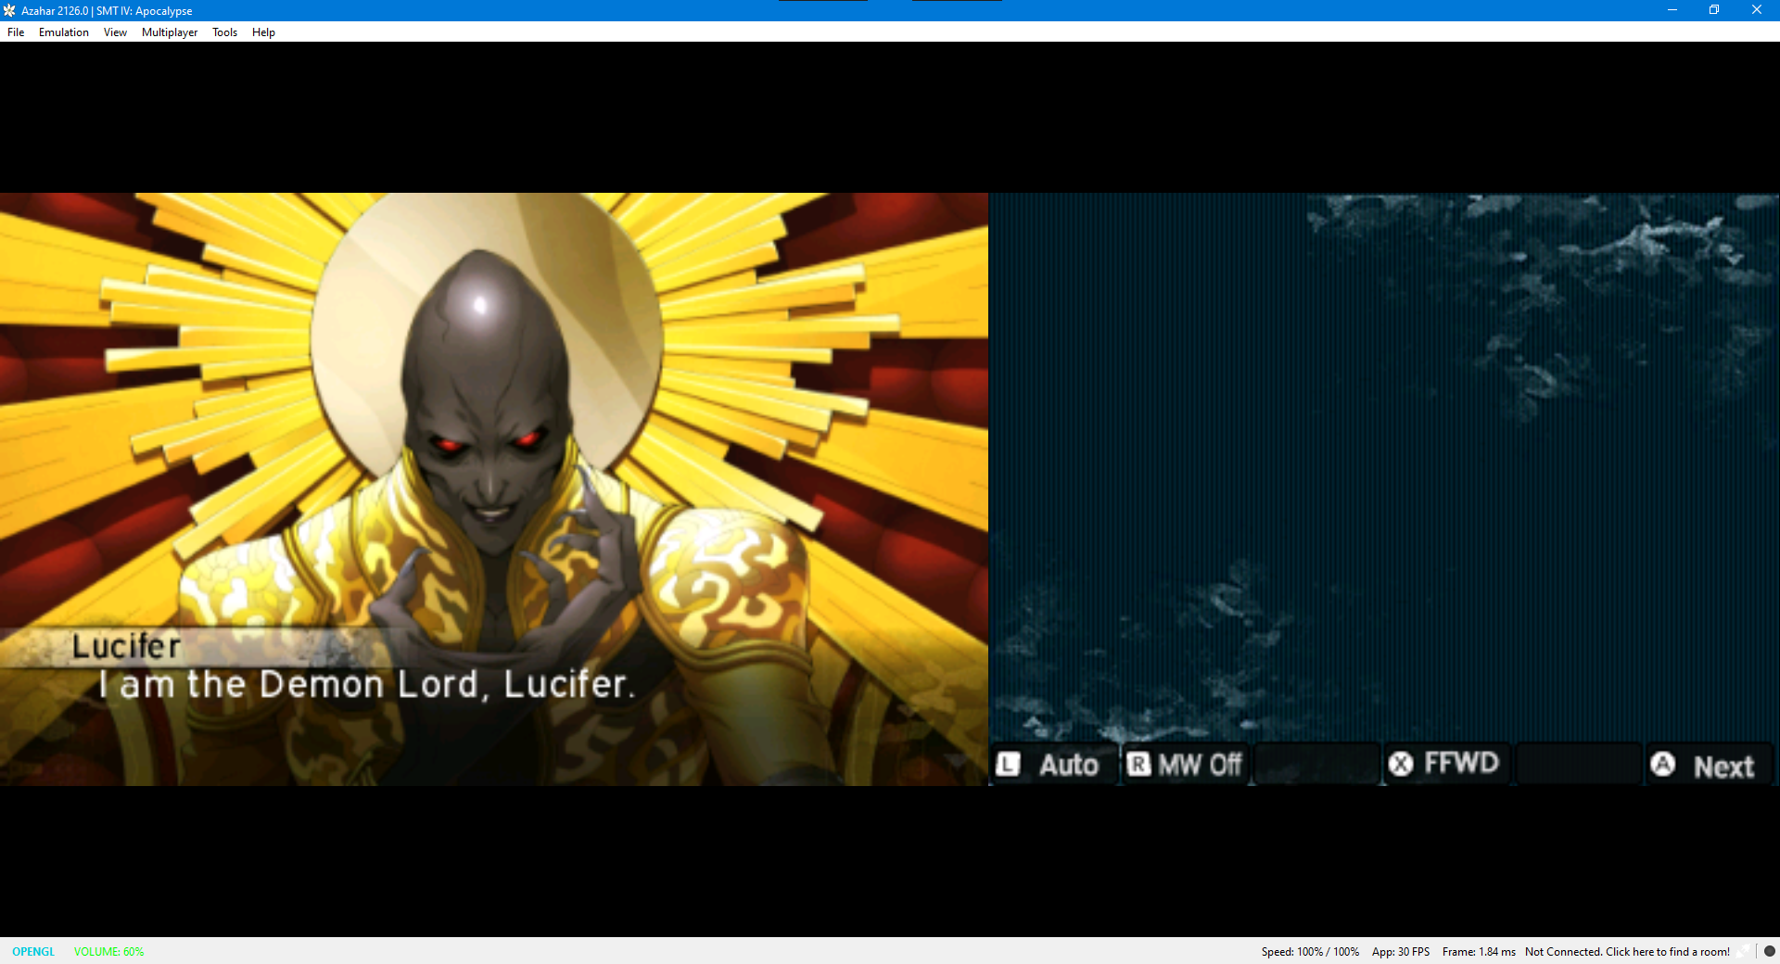
Task: Click the Lucifer dialogue text box
Action: [x=494, y=706]
